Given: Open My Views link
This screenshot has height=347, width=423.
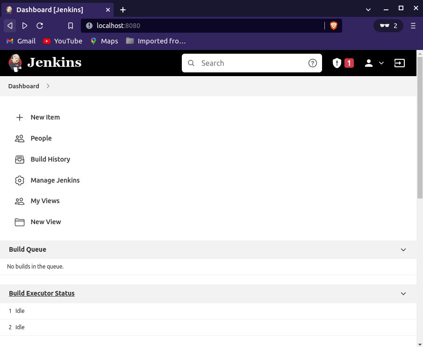Looking at the screenshot, I should [x=45, y=201].
